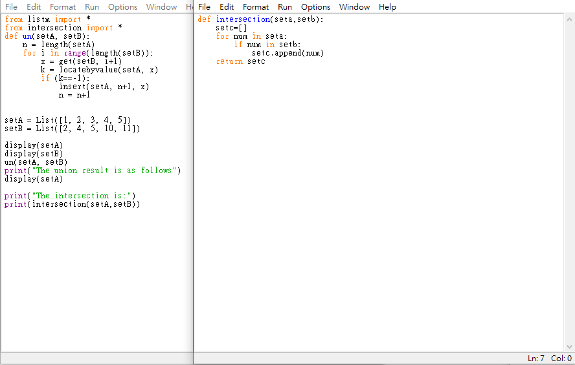Click the 'if num in setb:' line

(267, 45)
